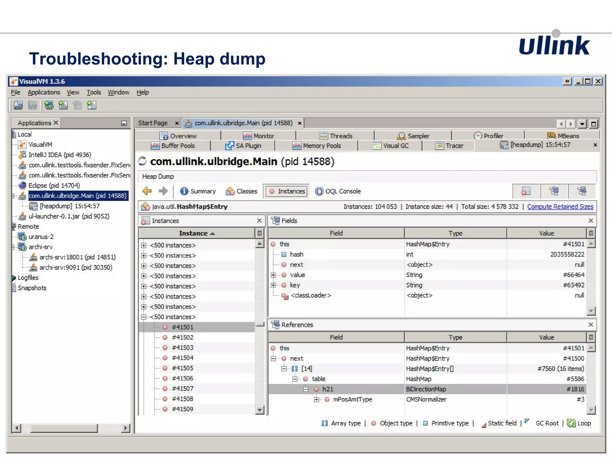Switch to the Sampler tab
This screenshot has width=612, height=459.
pyautogui.click(x=413, y=136)
